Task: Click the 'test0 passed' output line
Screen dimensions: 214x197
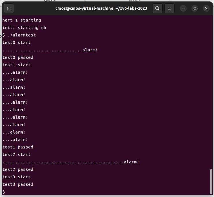Action: (x=18, y=57)
